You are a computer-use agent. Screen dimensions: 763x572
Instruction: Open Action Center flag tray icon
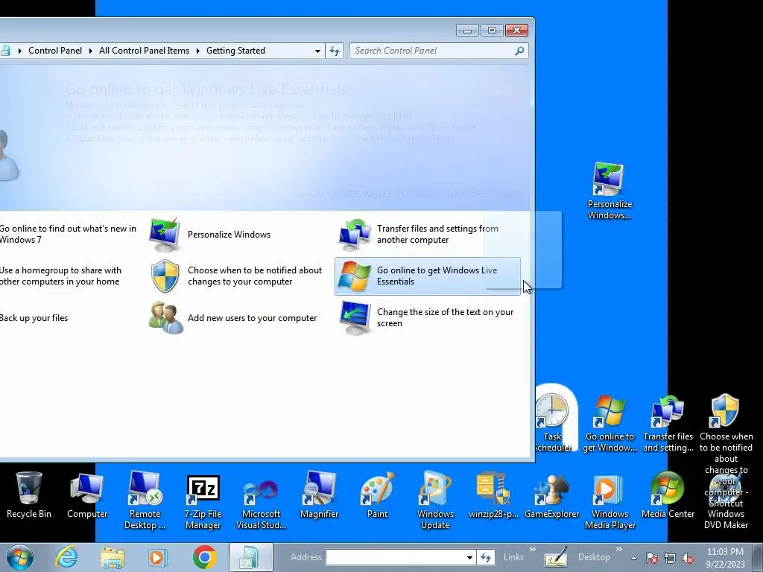click(651, 558)
